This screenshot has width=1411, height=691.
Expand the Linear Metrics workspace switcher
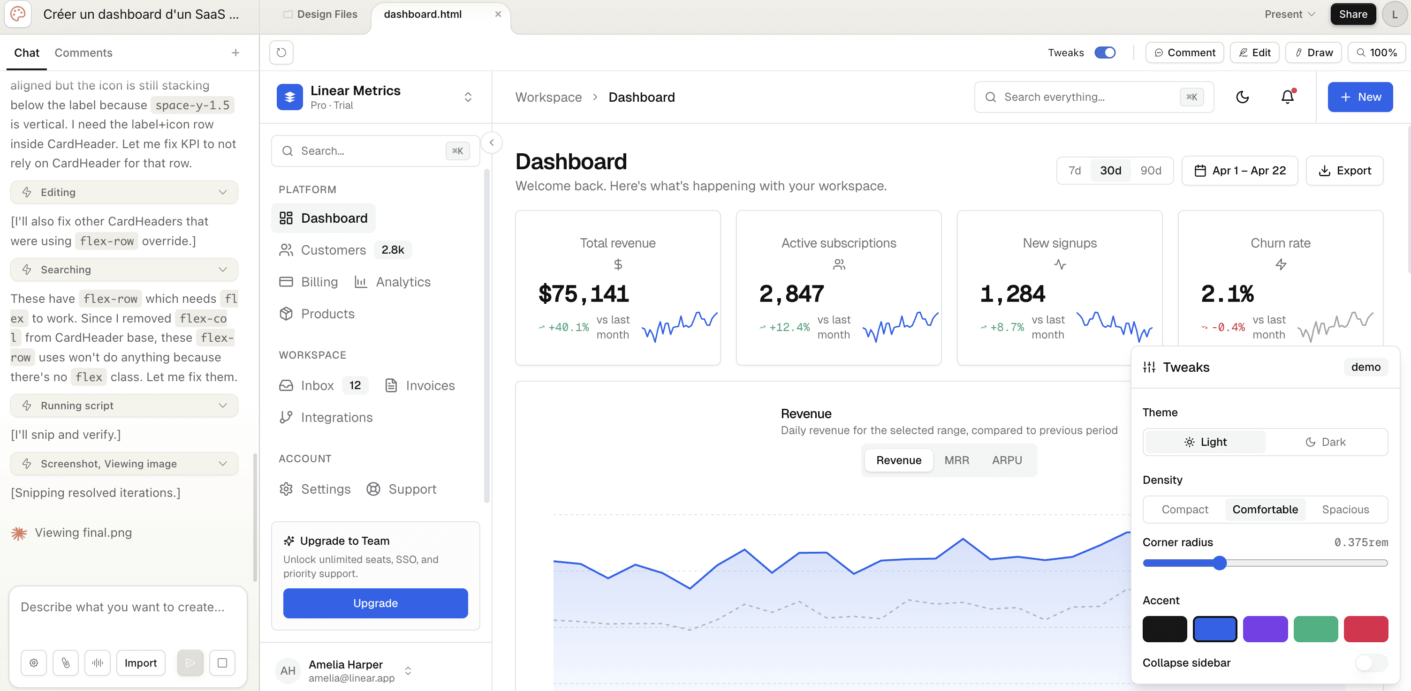(x=468, y=97)
